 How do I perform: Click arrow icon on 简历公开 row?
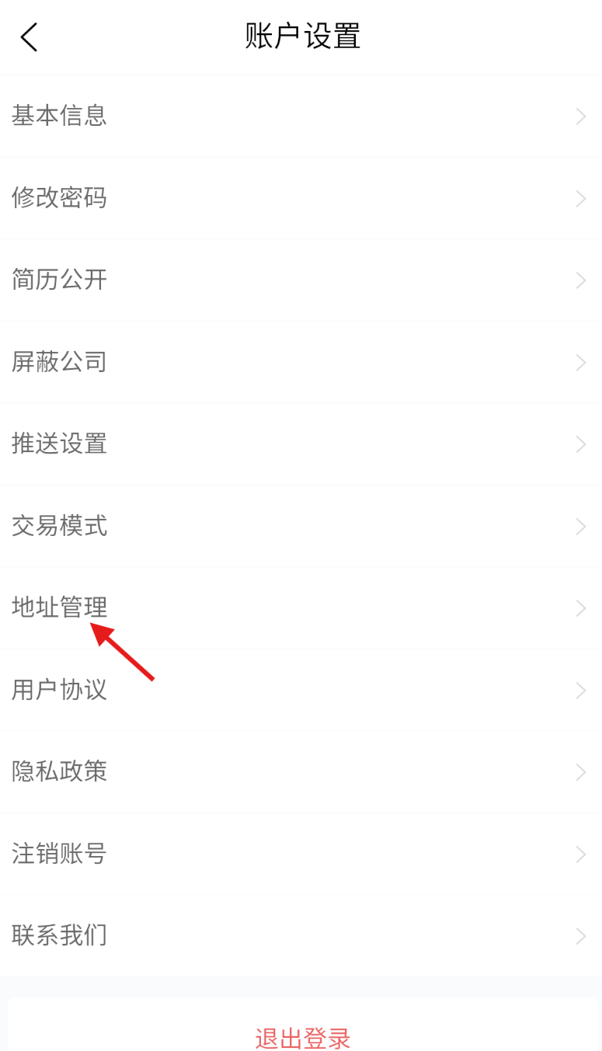click(x=580, y=280)
